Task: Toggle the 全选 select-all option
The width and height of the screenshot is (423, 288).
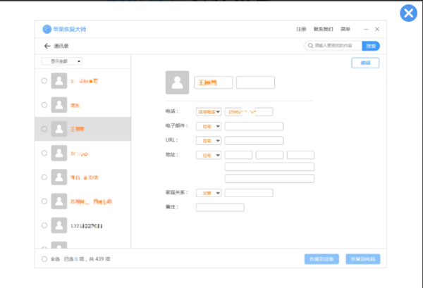Action: click(44, 259)
